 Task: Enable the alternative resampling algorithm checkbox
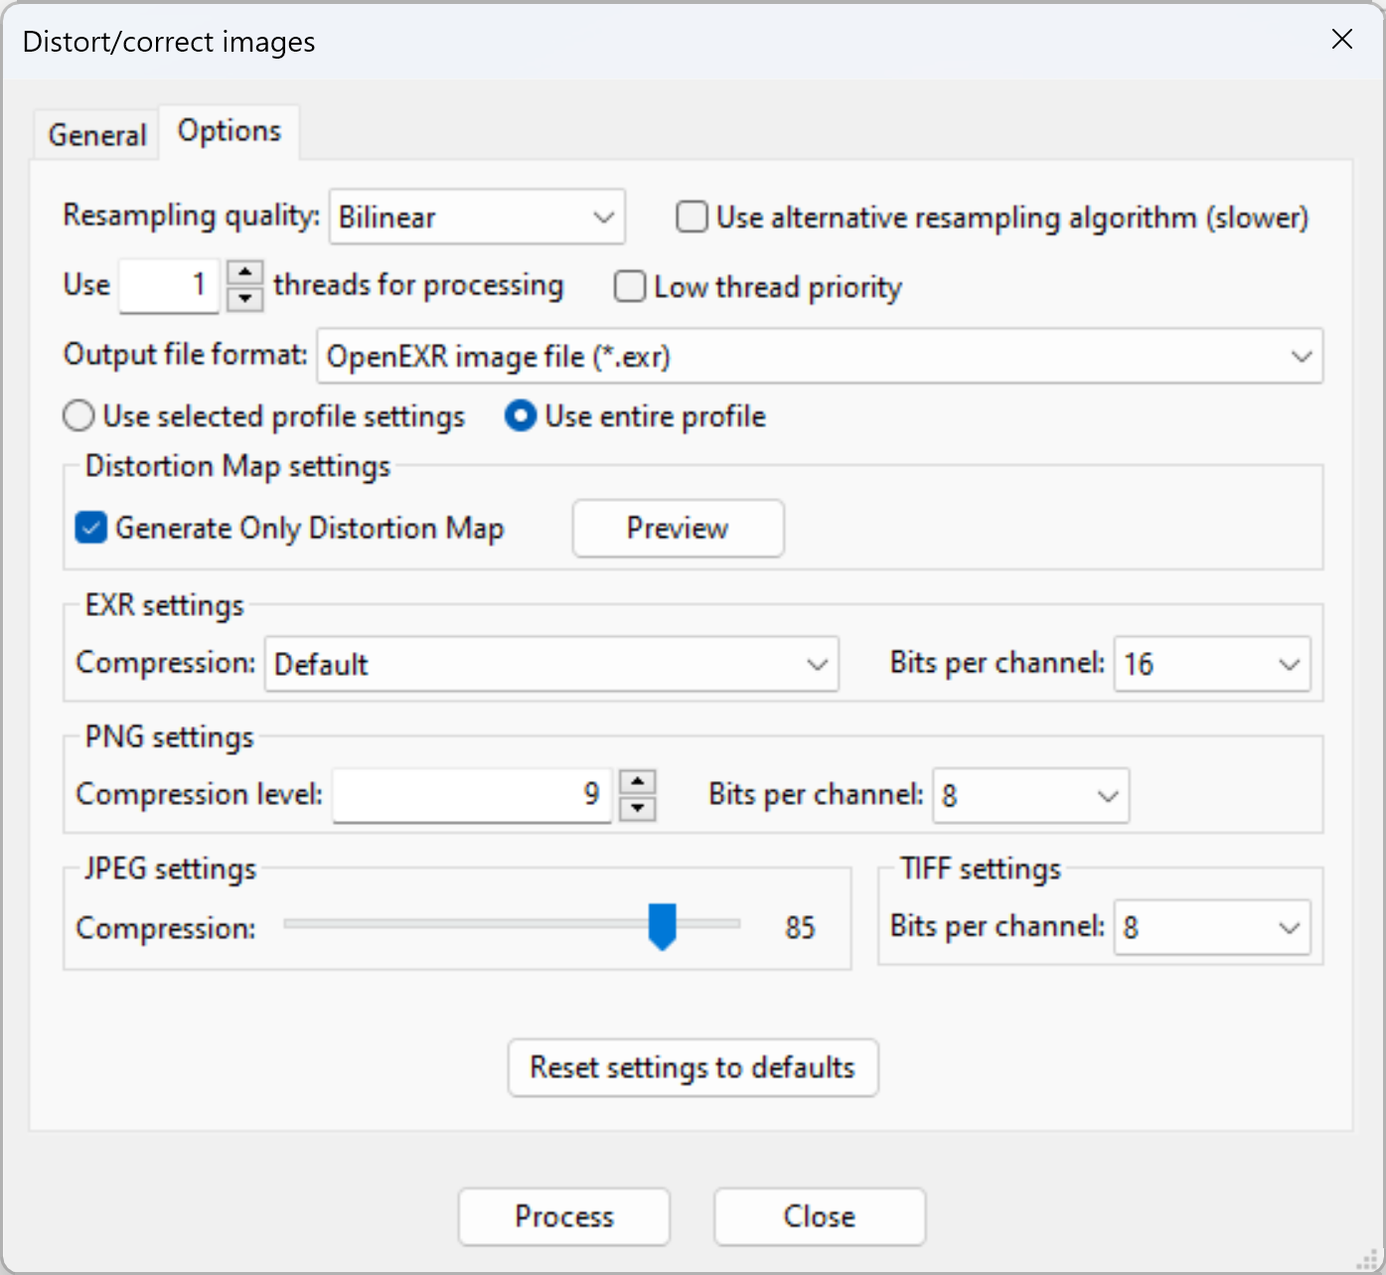tap(692, 217)
